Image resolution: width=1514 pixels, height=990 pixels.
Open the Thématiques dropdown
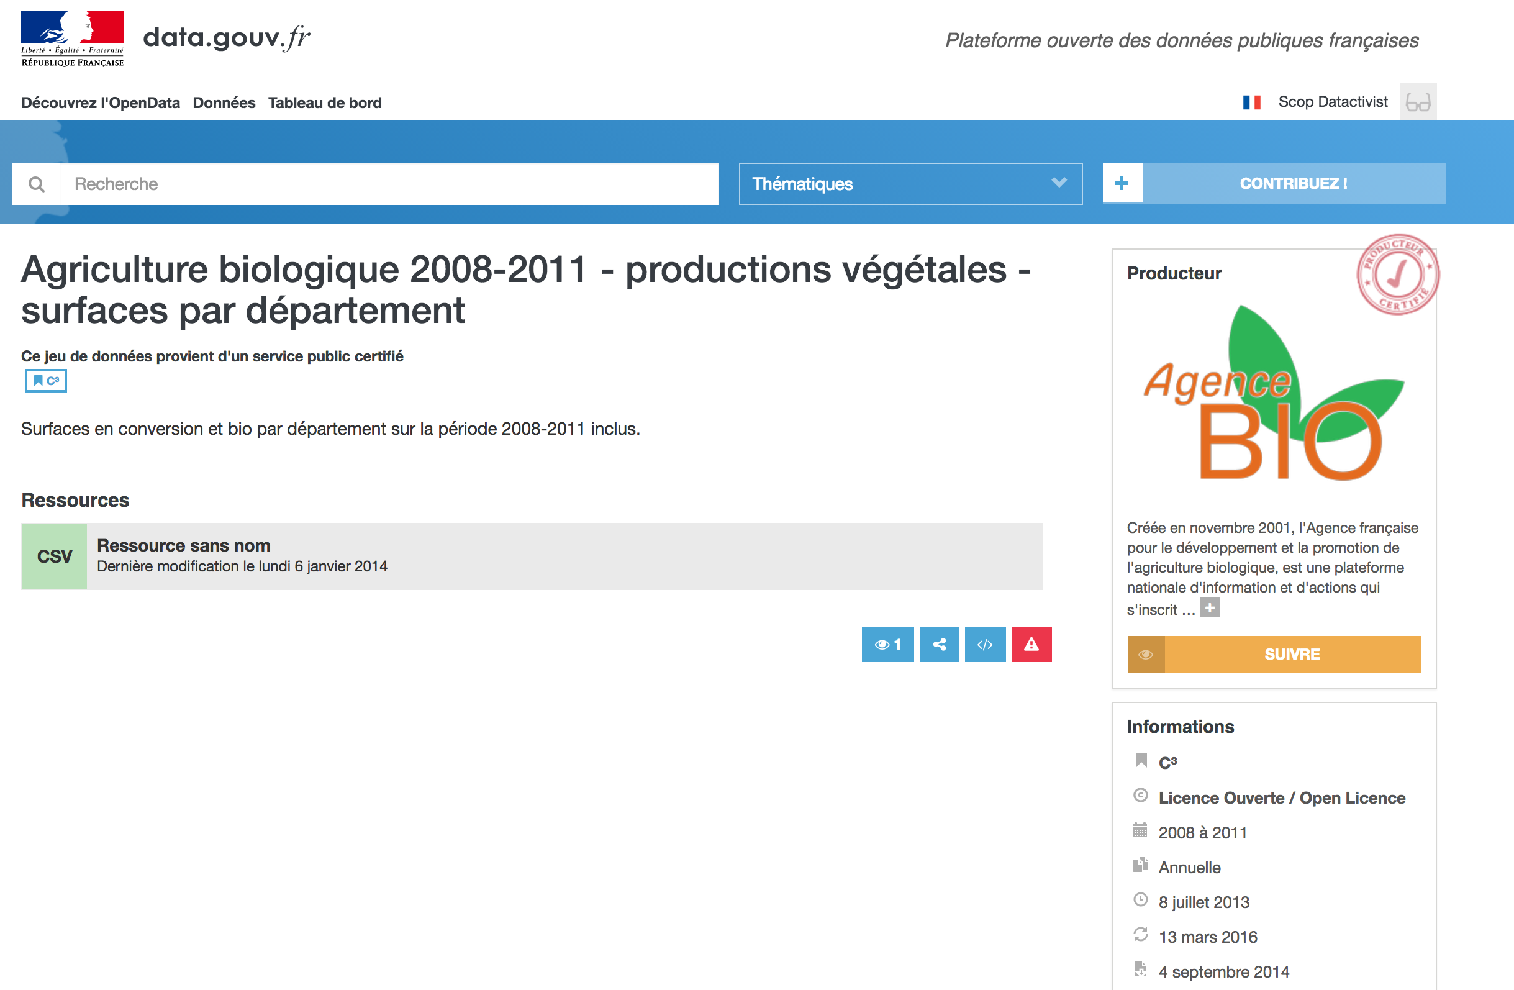pyautogui.click(x=910, y=184)
